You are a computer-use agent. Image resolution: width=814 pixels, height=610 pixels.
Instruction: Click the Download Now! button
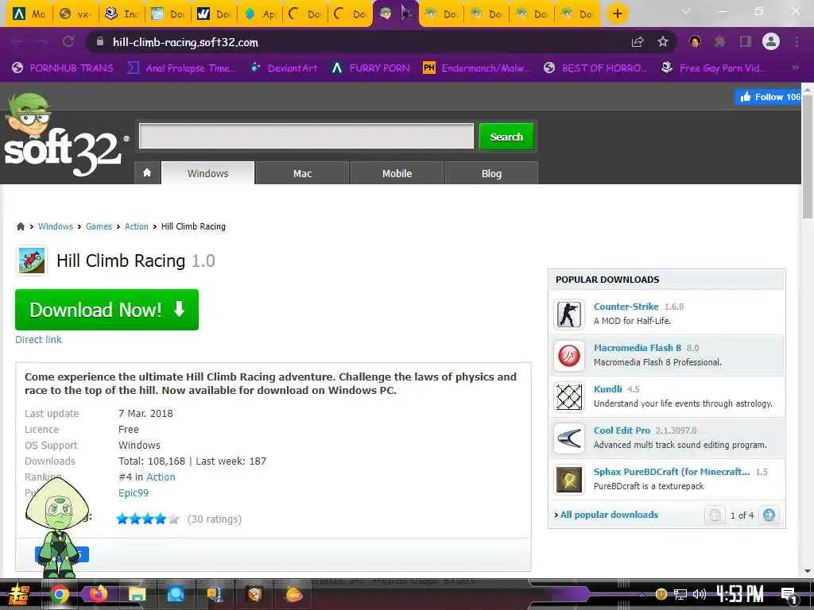(x=107, y=310)
